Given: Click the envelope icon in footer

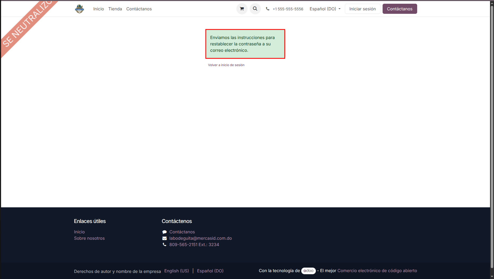Looking at the screenshot, I should (x=165, y=238).
